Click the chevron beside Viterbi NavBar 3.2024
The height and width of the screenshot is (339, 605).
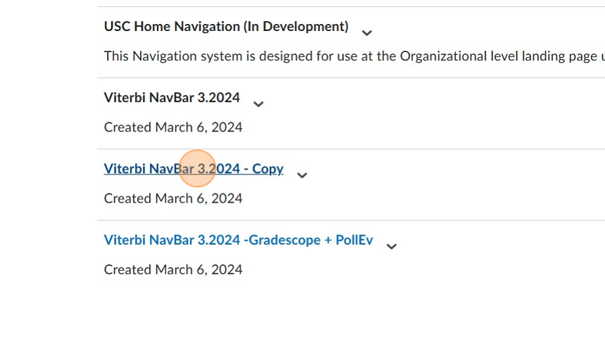[258, 104]
